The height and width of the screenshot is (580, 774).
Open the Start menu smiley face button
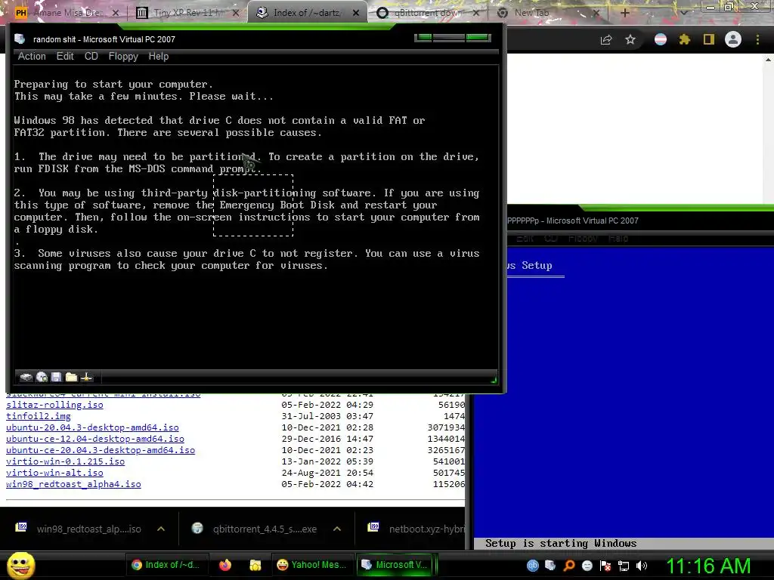(20, 565)
